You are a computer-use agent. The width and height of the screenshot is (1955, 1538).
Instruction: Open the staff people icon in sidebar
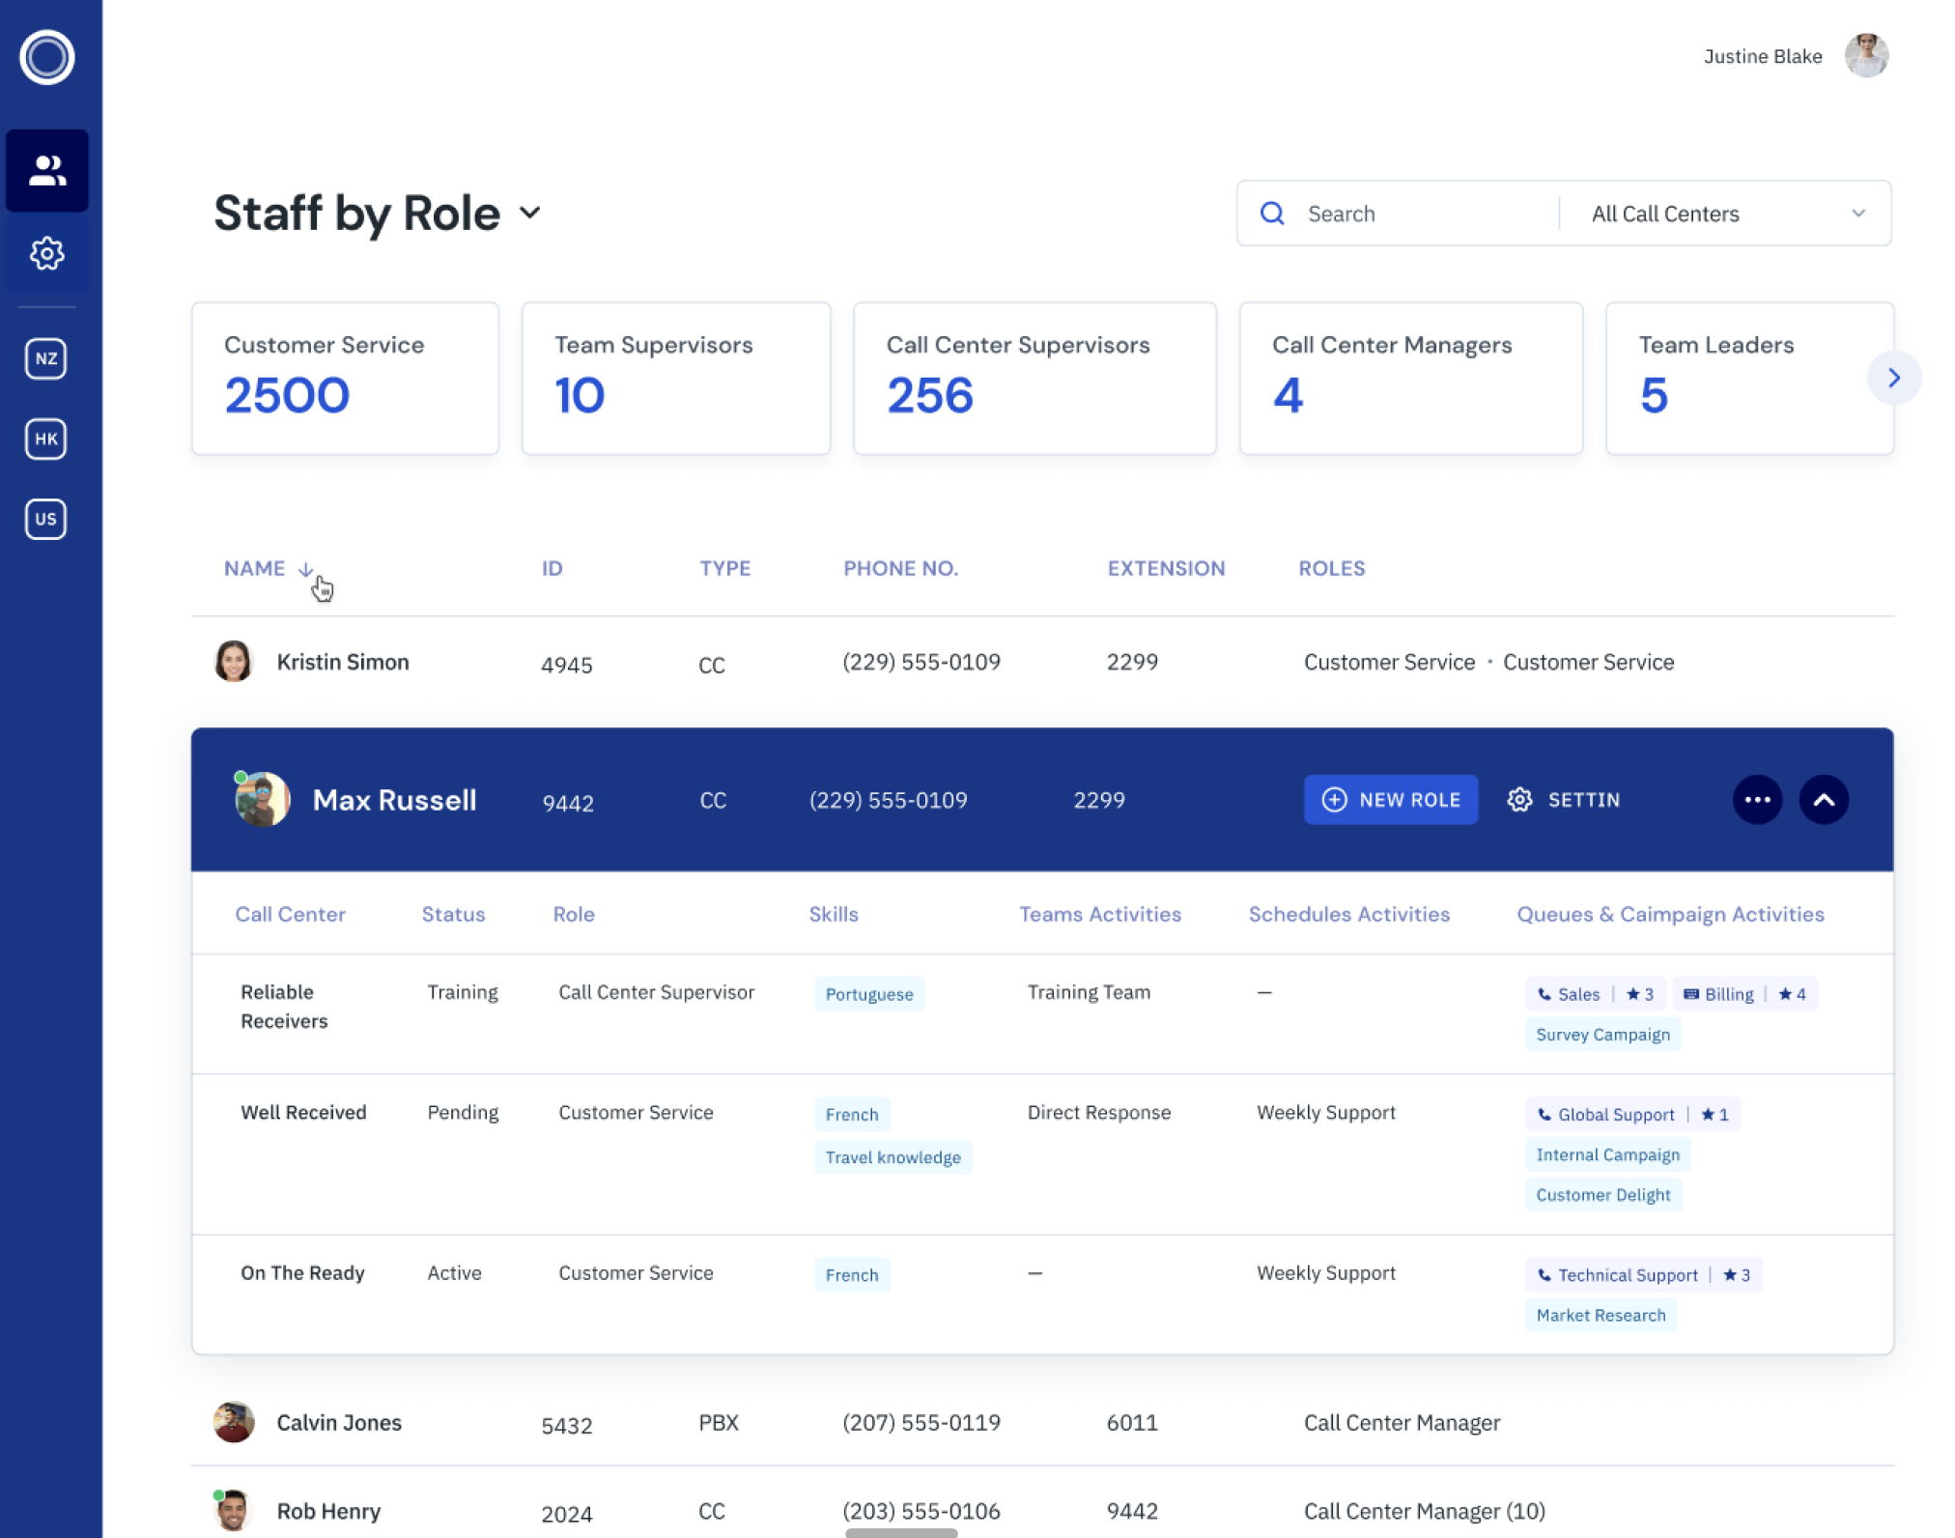pos(46,171)
